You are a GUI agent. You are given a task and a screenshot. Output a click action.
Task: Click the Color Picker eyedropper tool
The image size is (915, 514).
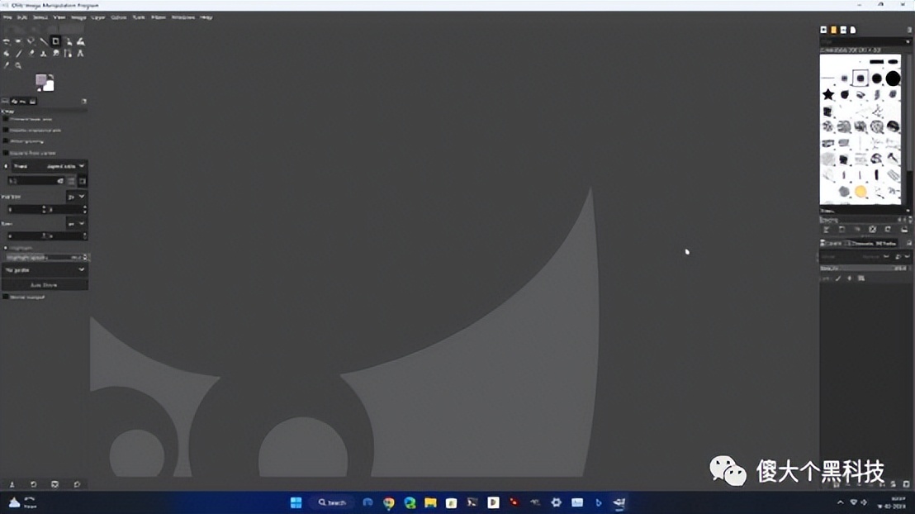pos(6,65)
